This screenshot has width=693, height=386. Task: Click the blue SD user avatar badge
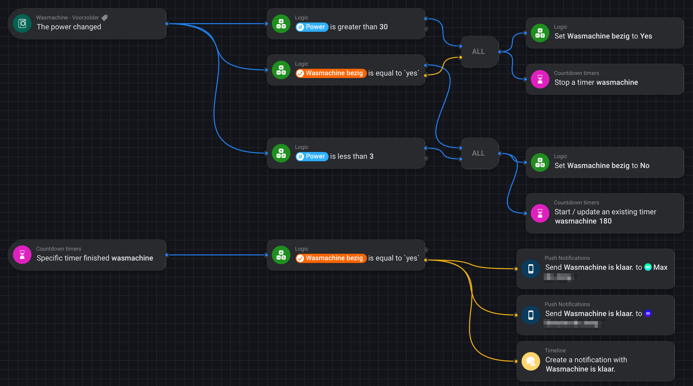click(648, 314)
